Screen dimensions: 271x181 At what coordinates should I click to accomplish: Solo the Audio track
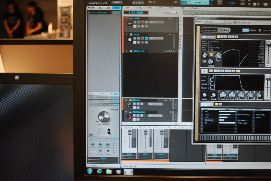tap(139, 22)
